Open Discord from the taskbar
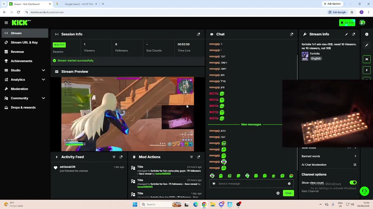Image resolution: width=373 pixels, height=209 pixels. (x=221, y=204)
